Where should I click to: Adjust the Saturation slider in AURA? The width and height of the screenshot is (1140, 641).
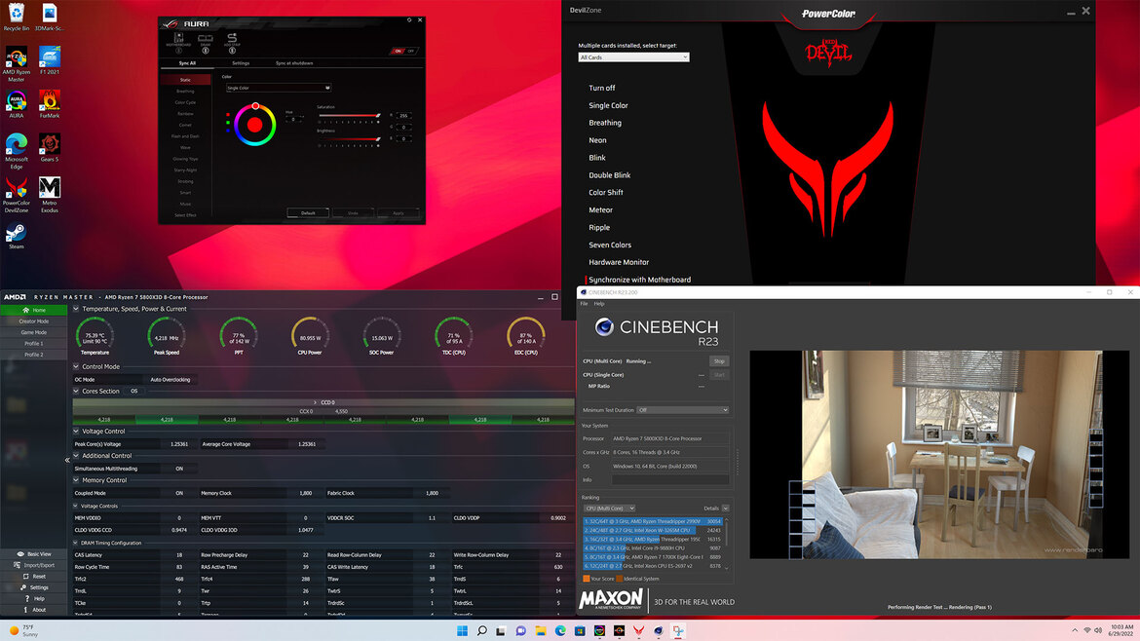pyautogui.click(x=349, y=116)
